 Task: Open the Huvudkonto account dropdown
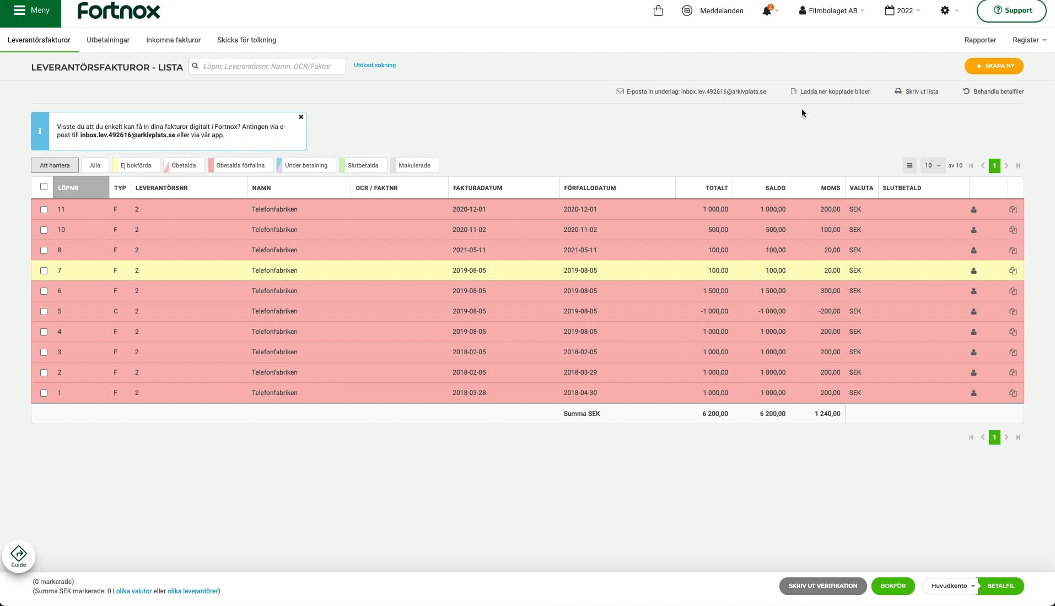[x=950, y=586]
